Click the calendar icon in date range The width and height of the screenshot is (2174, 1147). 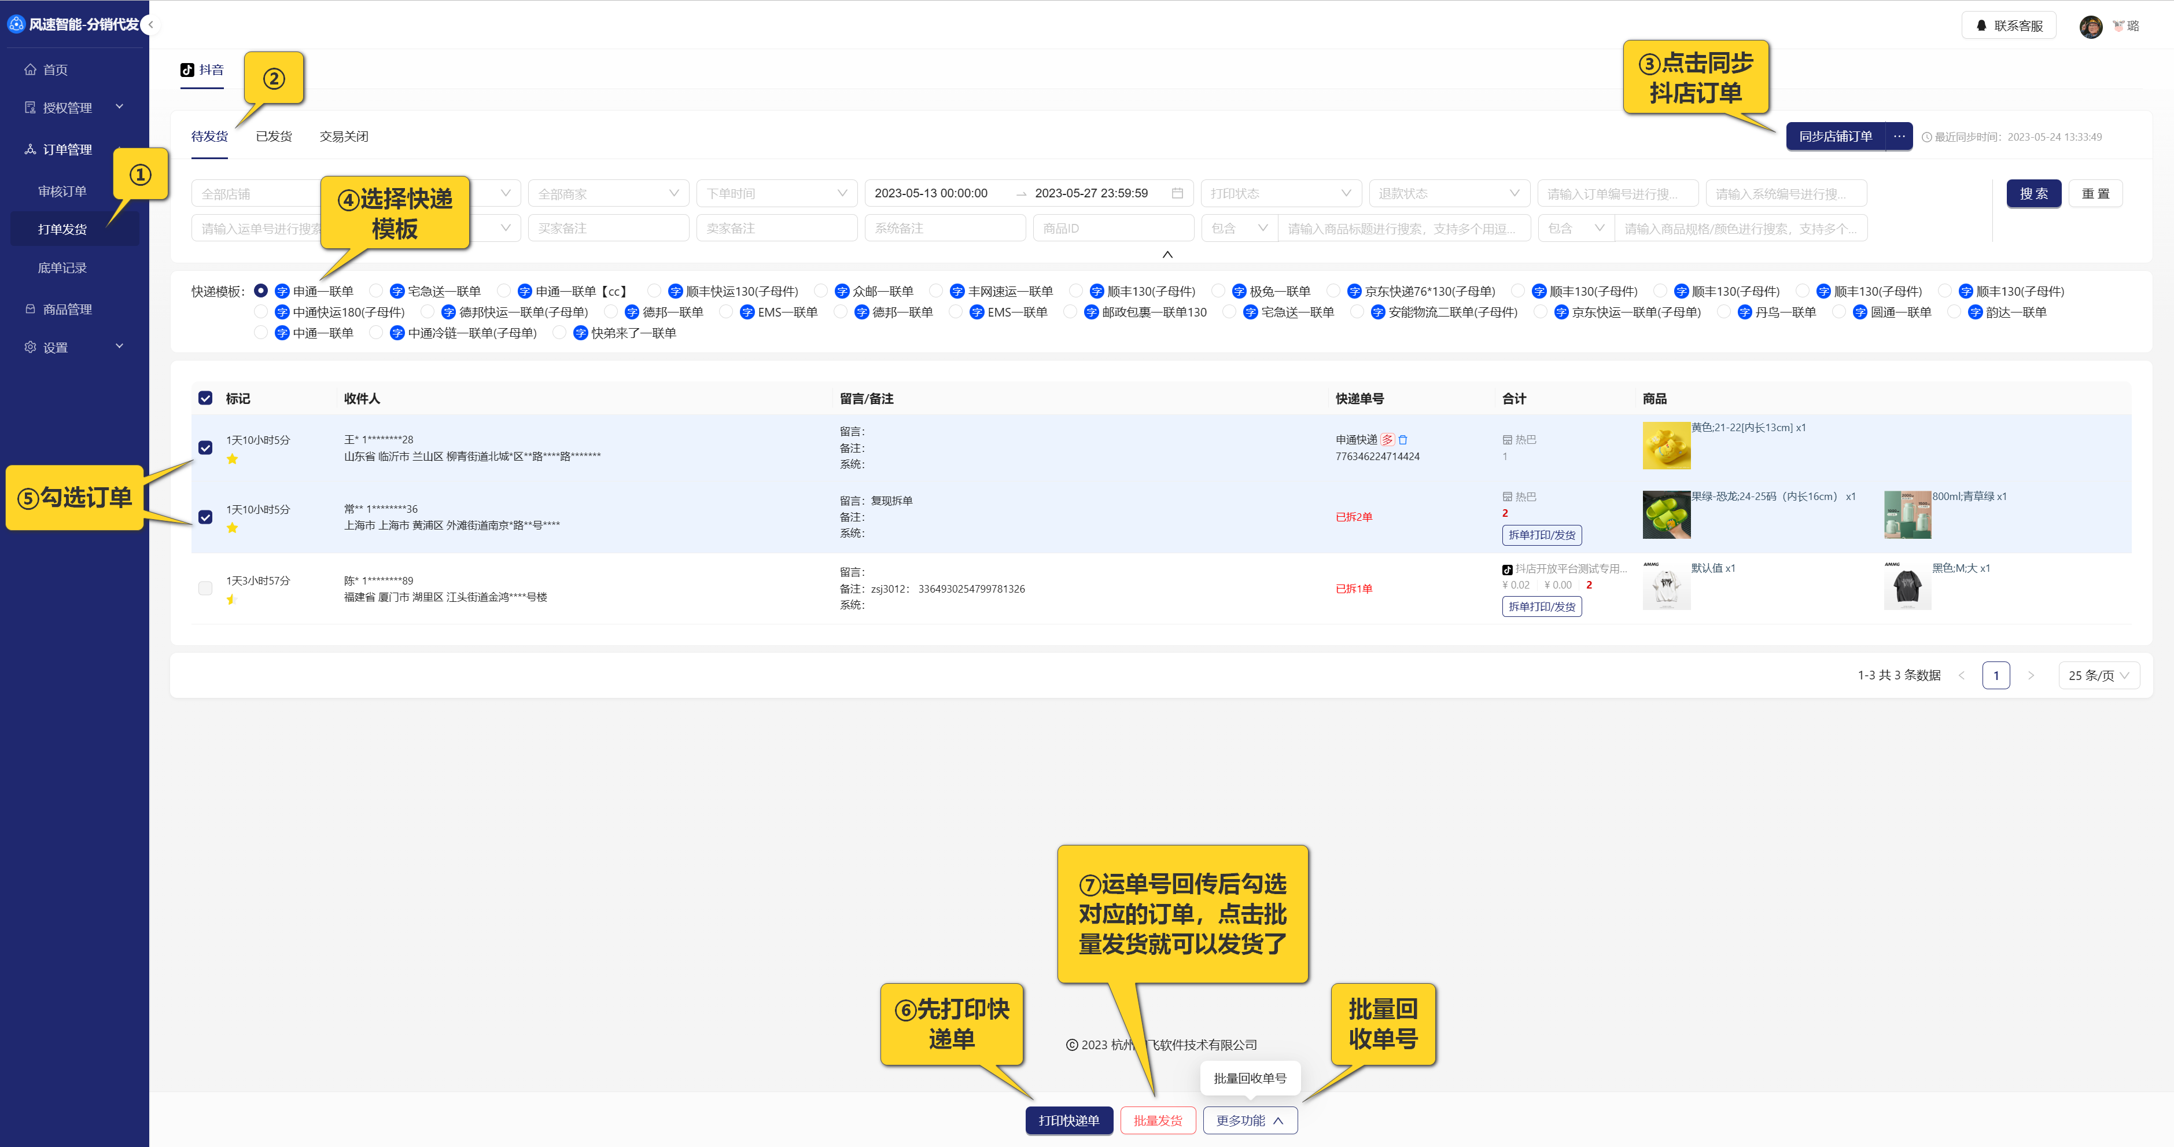[x=1177, y=193]
